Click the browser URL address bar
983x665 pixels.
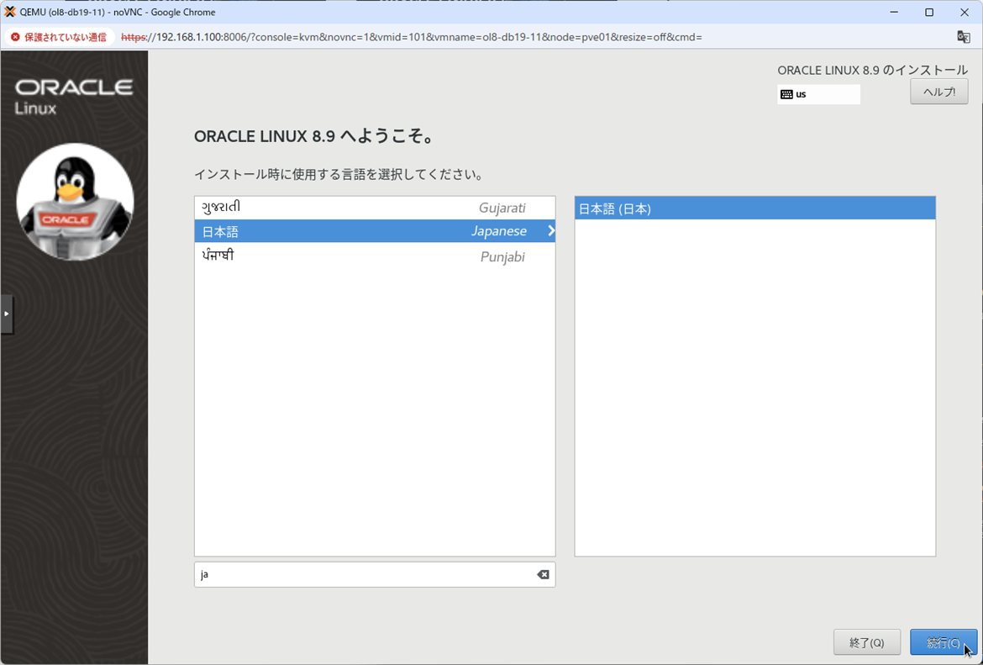click(x=411, y=37)
